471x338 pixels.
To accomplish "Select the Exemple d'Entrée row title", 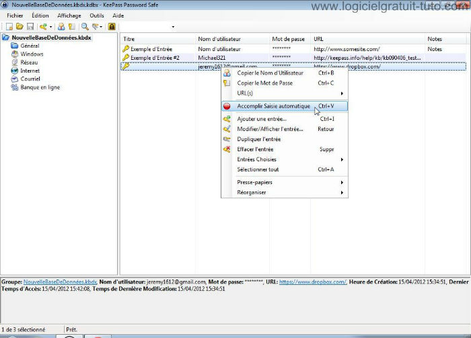I will pos(151,49).
